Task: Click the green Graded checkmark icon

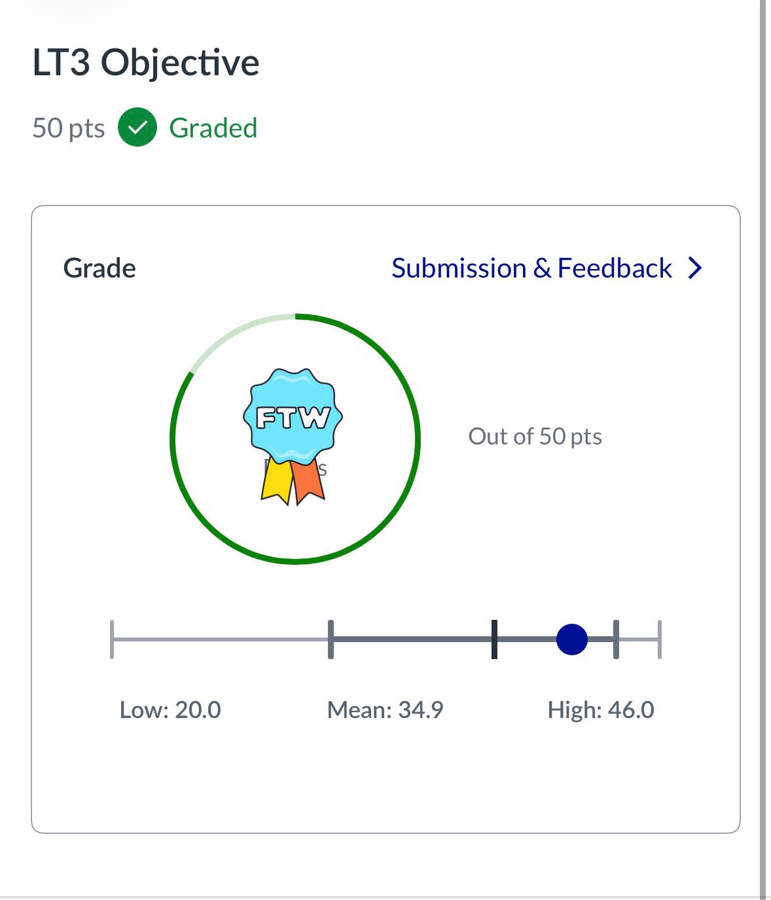Action: tap(137, 128)
